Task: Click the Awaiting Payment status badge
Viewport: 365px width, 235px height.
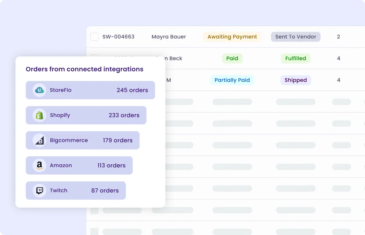Action: point(232,37)
